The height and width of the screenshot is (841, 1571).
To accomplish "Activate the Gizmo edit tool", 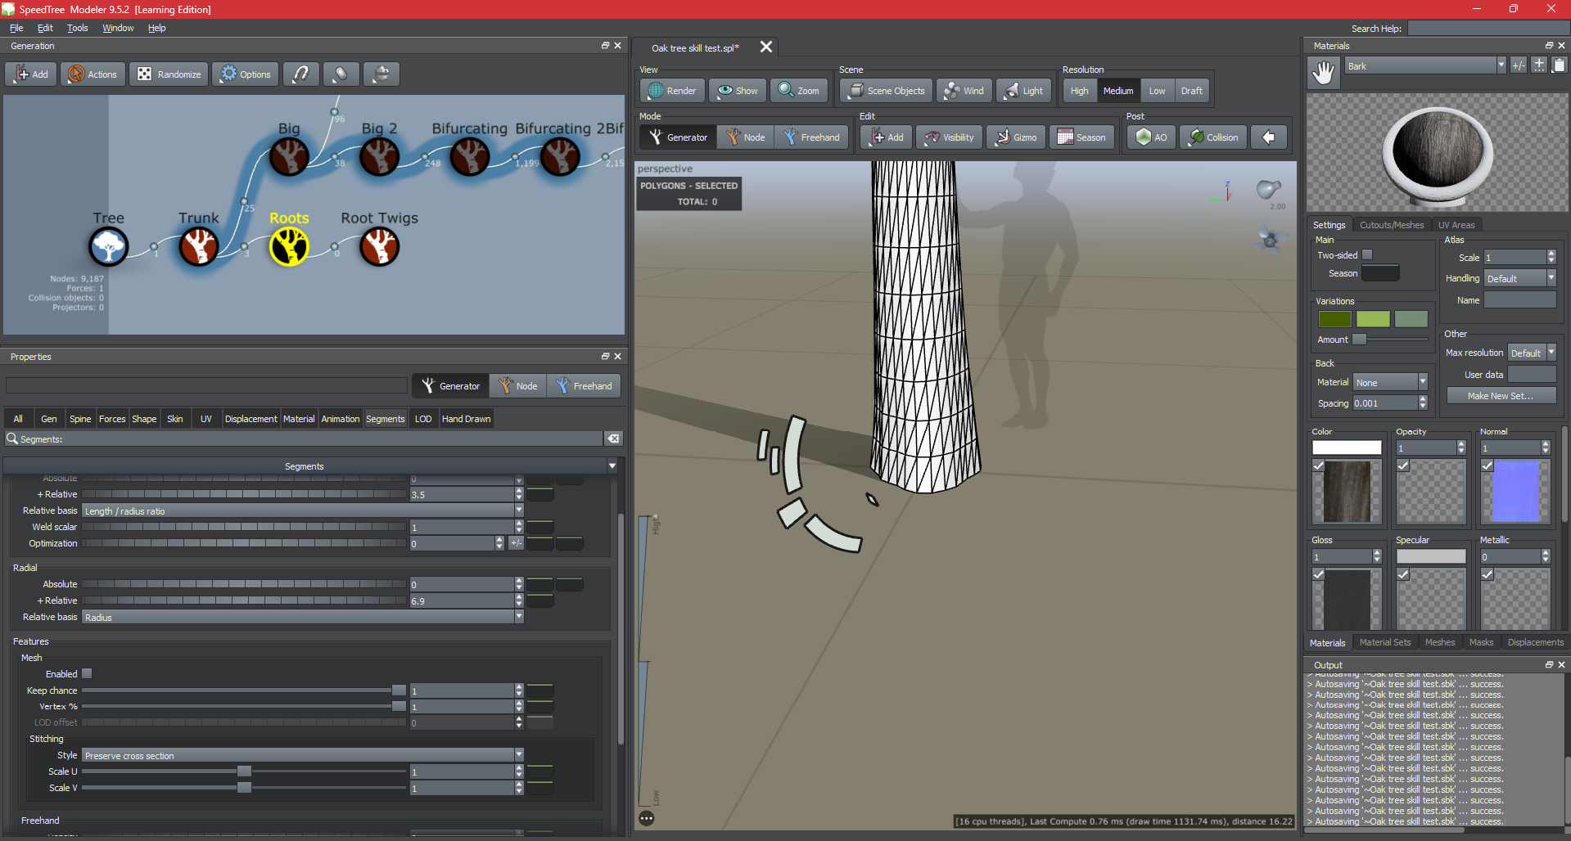I will [x=1016, y=137].
